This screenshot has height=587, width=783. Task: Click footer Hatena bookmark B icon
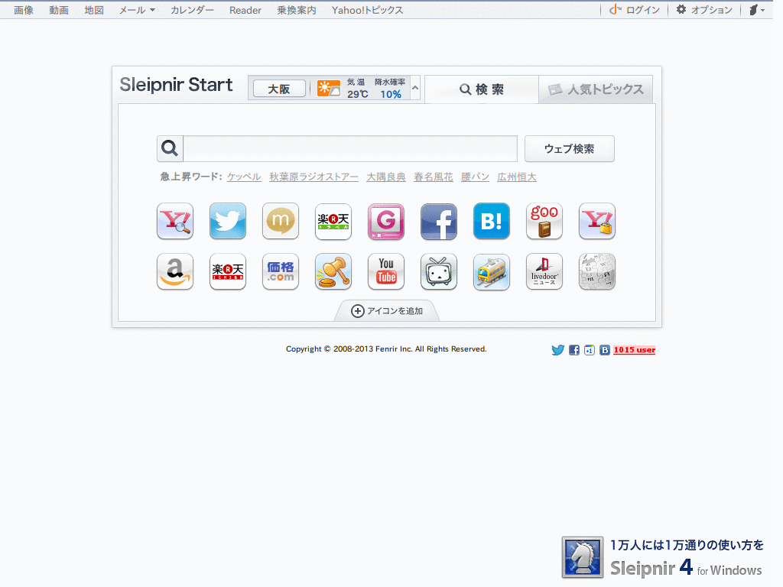click(605, 350)
